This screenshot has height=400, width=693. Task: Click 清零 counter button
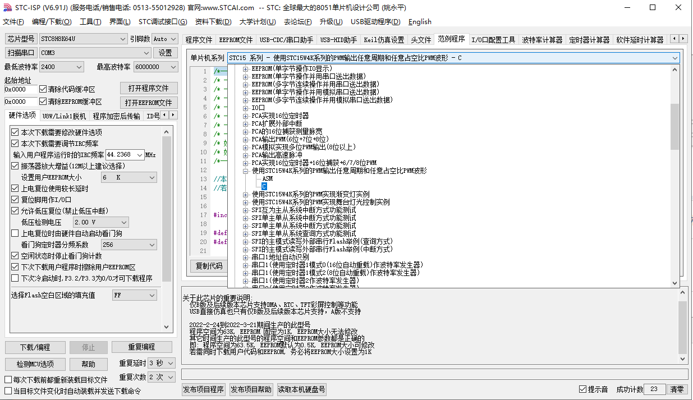point(677,389)
